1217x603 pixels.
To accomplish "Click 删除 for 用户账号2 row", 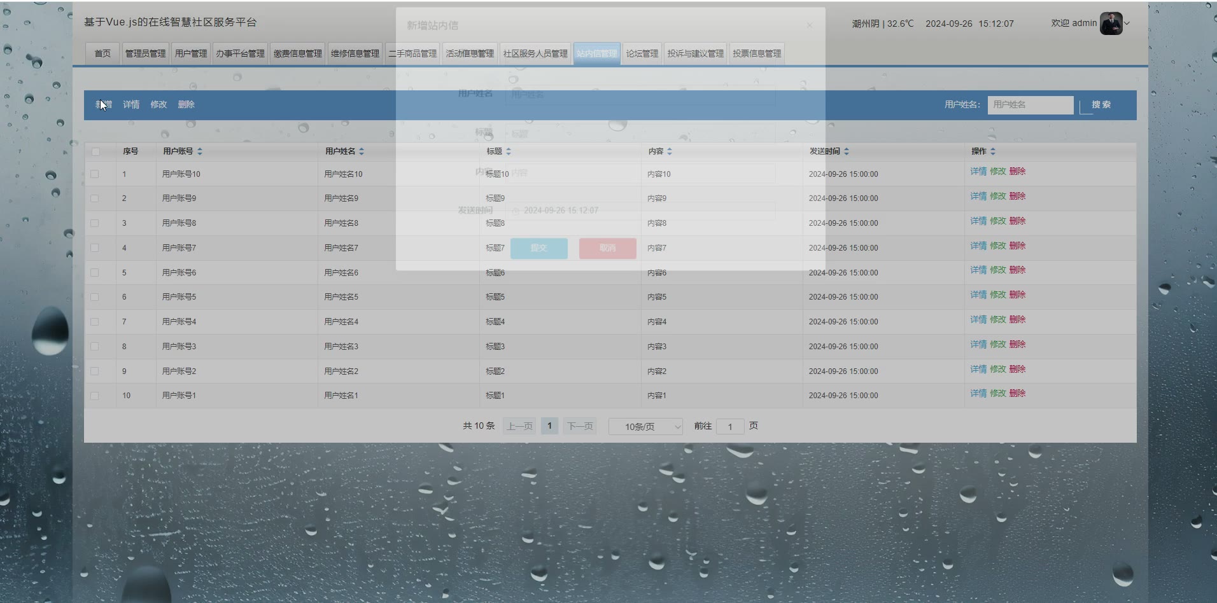I will point(1017,369).
